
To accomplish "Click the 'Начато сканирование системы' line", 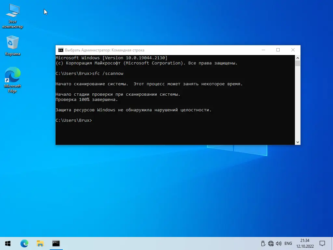I will pos(149,84).
